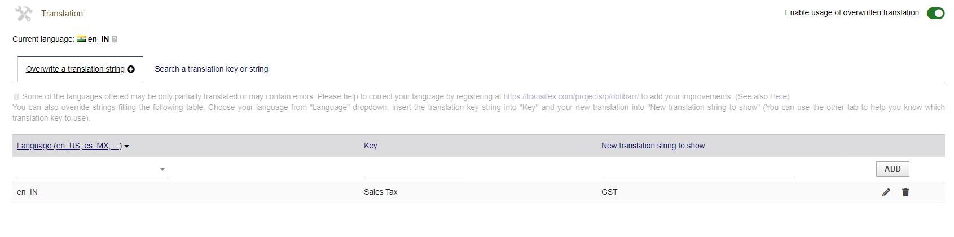The image size is (954, 237).
Task: Focus the New translation string input field
Action: 698,169
